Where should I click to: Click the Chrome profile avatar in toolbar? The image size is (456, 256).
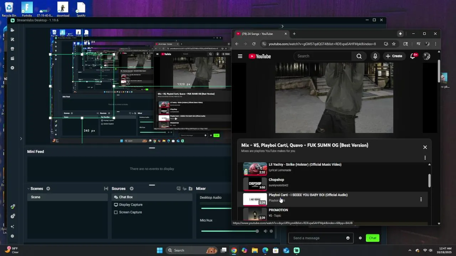click(427, 44)
